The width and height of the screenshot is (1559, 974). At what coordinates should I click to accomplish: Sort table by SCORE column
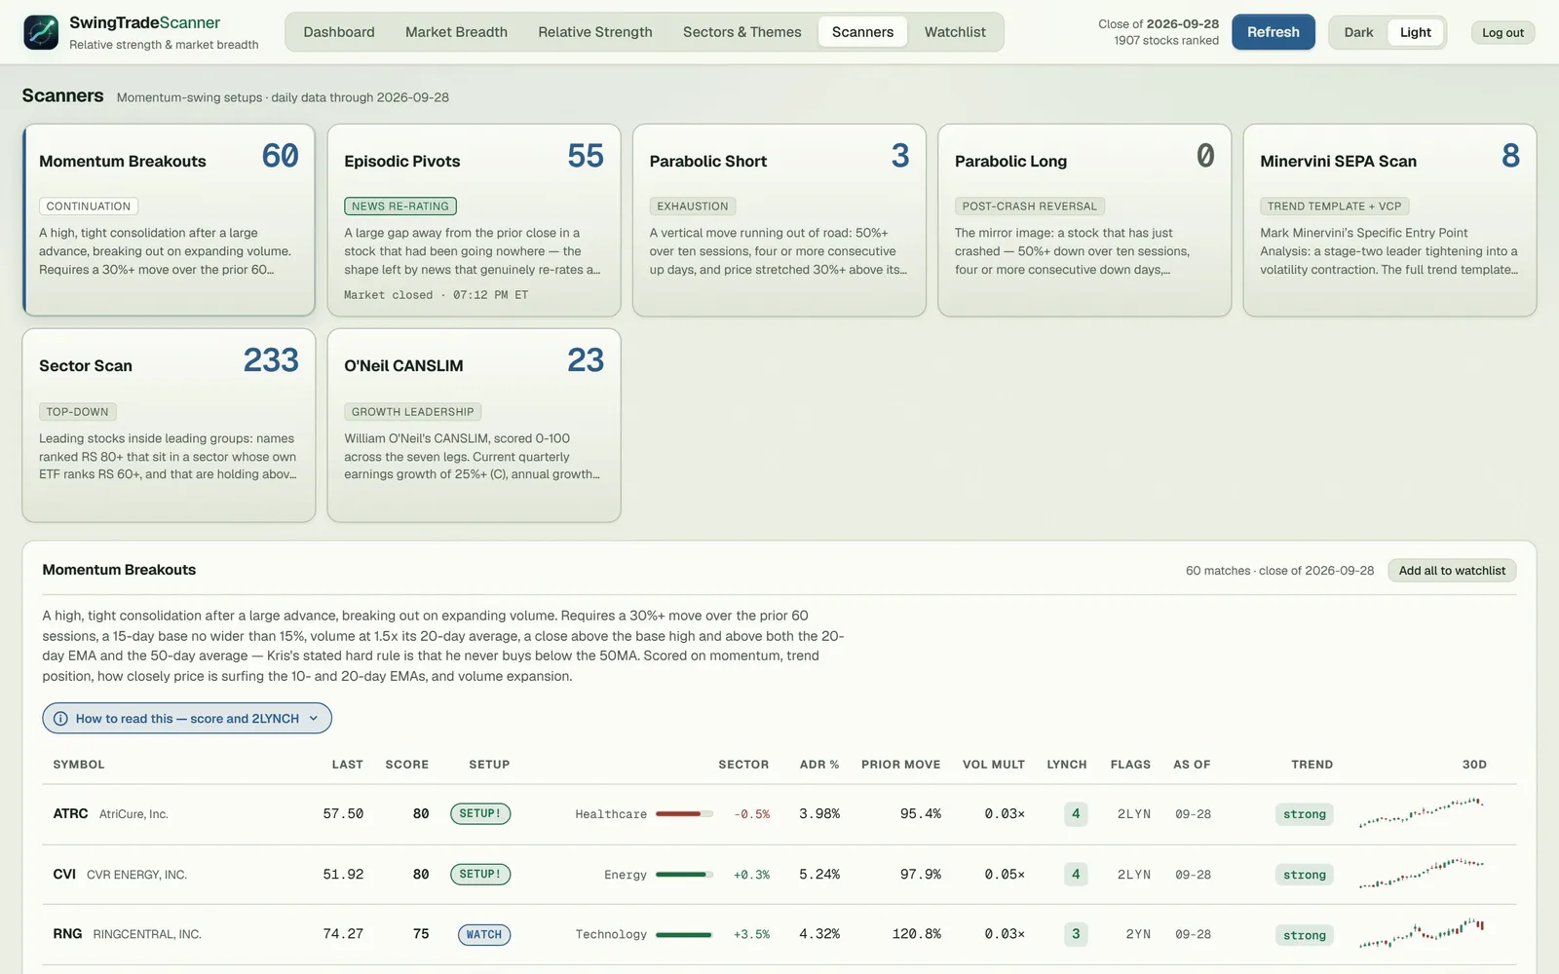coord(406,765)
